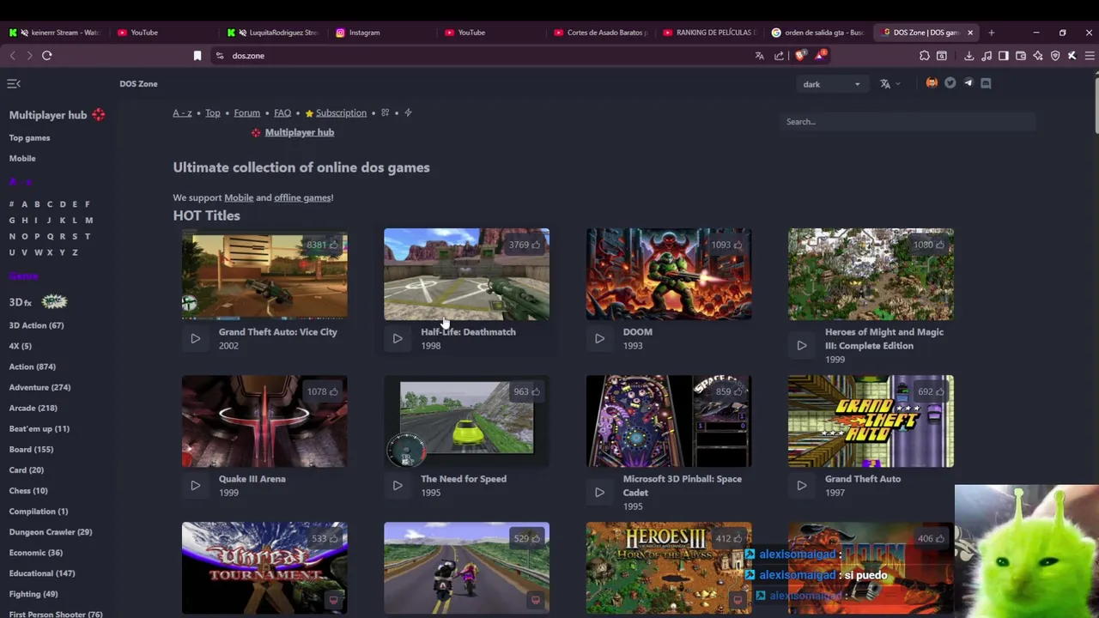The width and height of the screenshot is (1099, 618).
Task: Click the orange avatar icon in header
Action: [x=932, y=83]
